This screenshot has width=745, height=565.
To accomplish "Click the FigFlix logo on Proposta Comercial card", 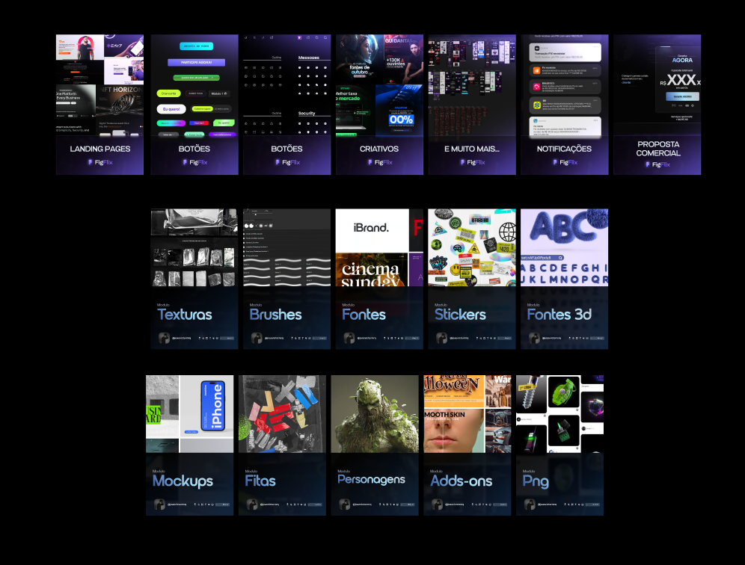I will click(657, 164).
